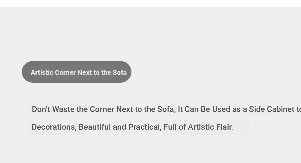
Task: Click the word Sofa, in the first paragraph line
Action: coord(167,109)
